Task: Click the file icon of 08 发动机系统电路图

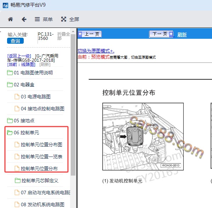Action: (x=17, y=204)
